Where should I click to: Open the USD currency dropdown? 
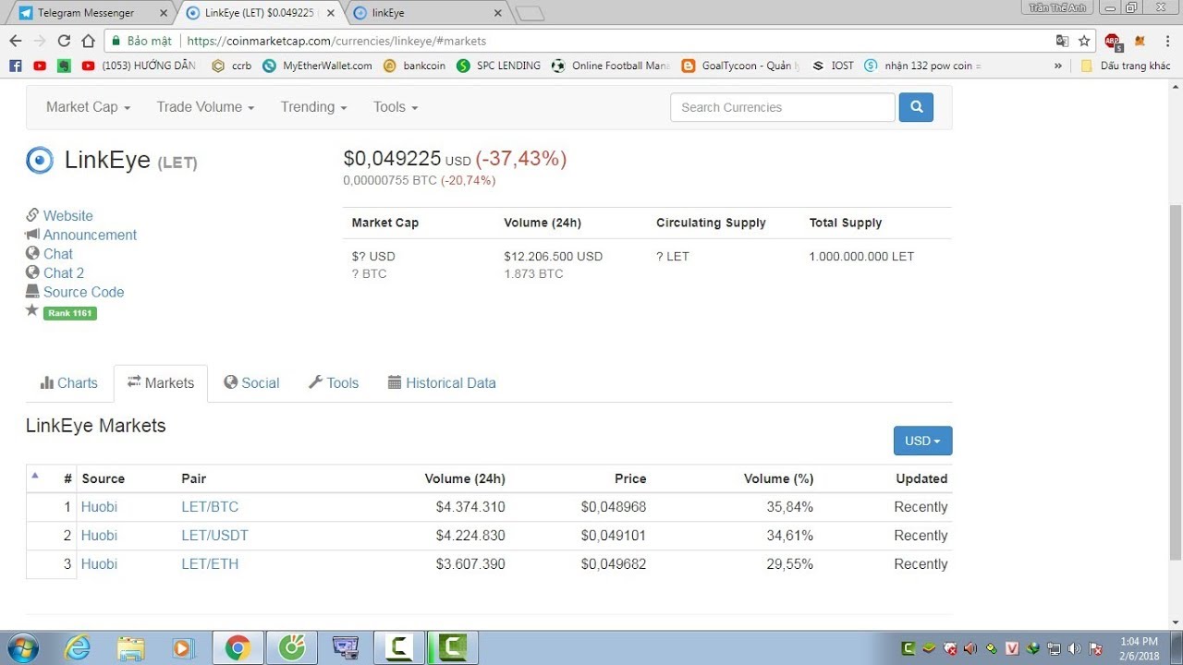922,441
